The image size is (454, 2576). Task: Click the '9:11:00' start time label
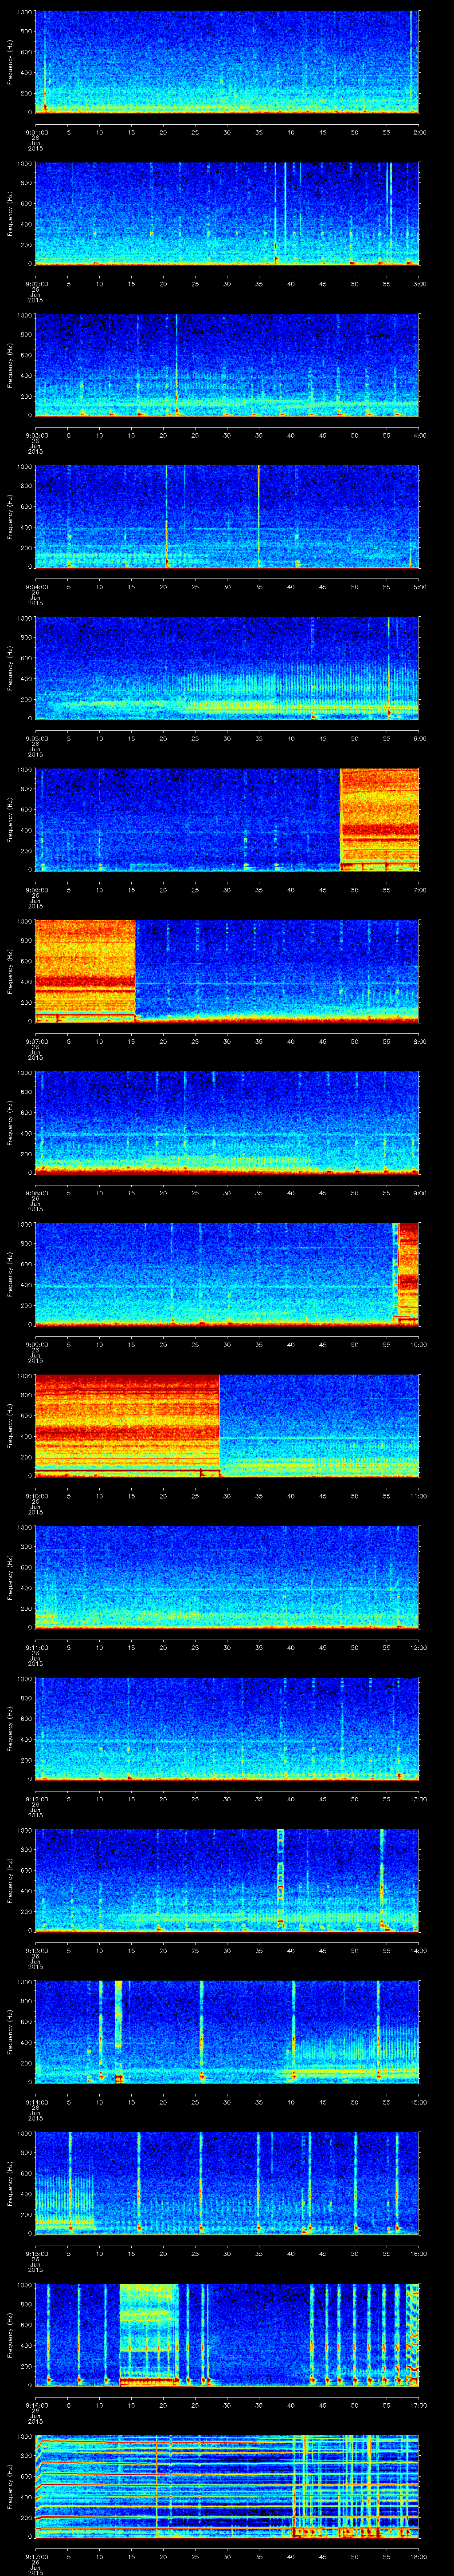click(x=36, y=1647)
